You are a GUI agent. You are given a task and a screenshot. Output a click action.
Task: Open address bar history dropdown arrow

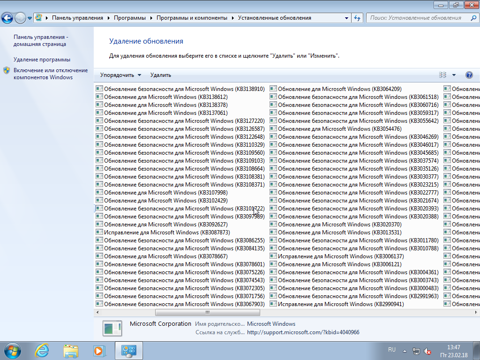pyautogui.click(x=346, y=18)
